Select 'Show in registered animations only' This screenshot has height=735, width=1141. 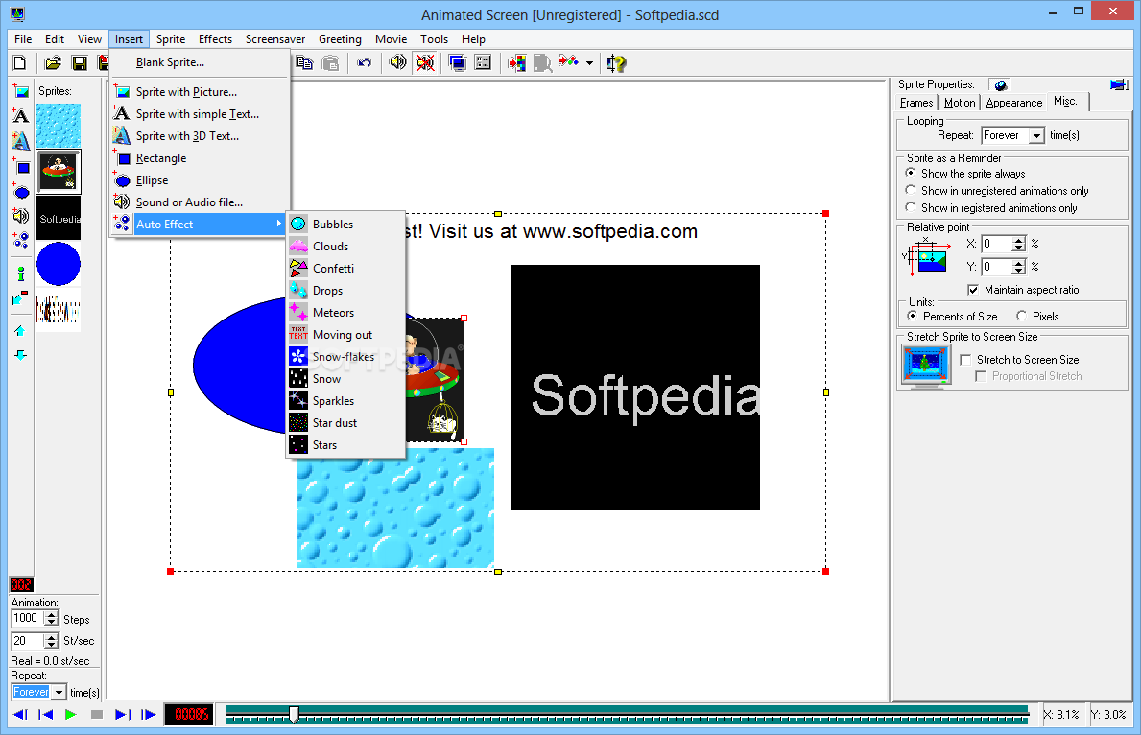[x=991, y=208]
